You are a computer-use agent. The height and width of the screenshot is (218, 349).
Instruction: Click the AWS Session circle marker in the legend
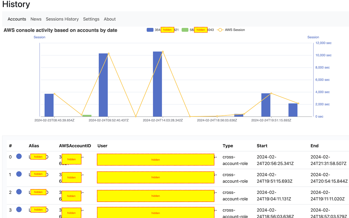(x=220, y=30)
